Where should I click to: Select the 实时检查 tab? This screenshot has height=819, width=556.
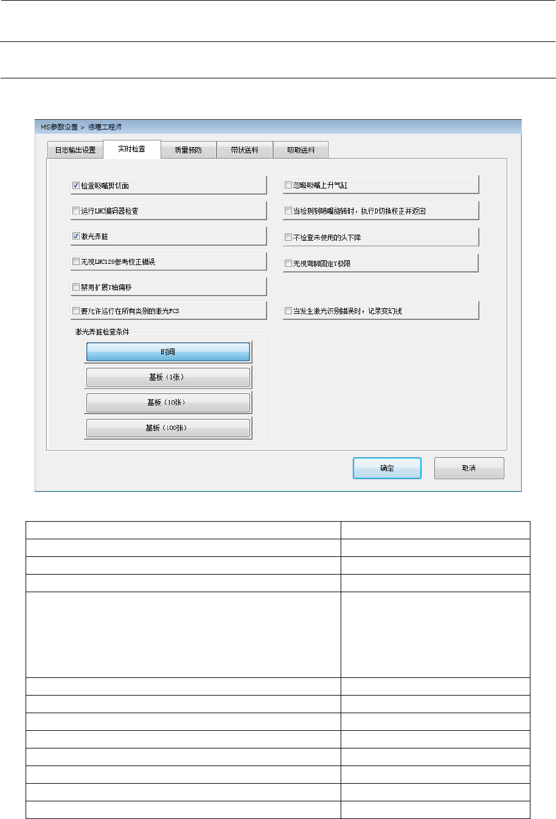(x=132, y=149)
